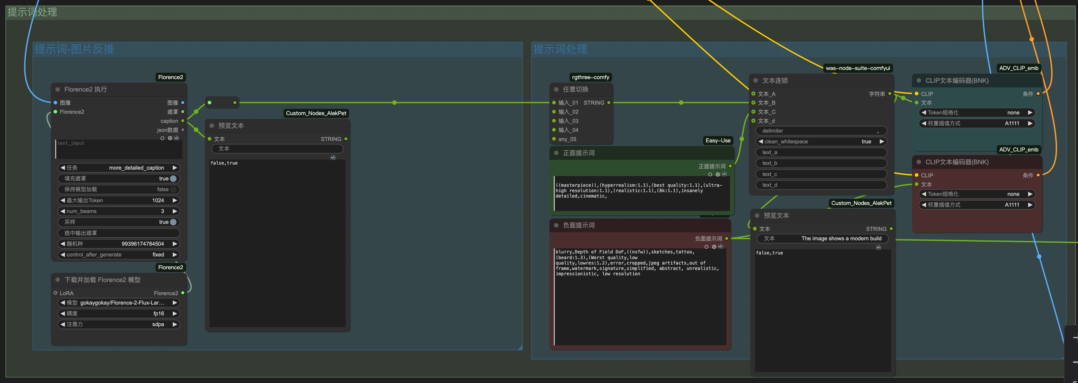Click the text_input field in Florence2 执行

(119, 149)
